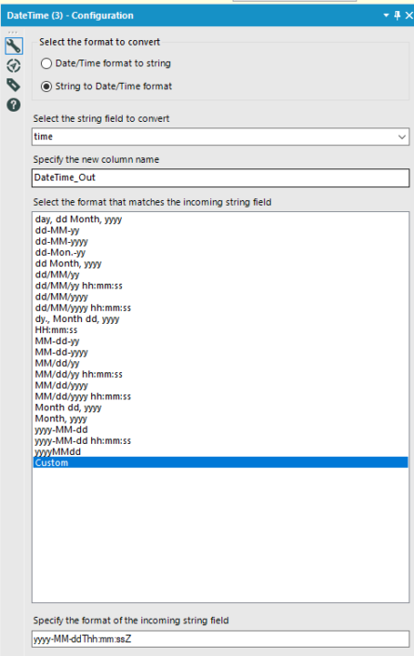Image resolution: width=414 pixels, height=656 pixels.
Task: Select the Custom format entry
Action: [x=220, y=462]
